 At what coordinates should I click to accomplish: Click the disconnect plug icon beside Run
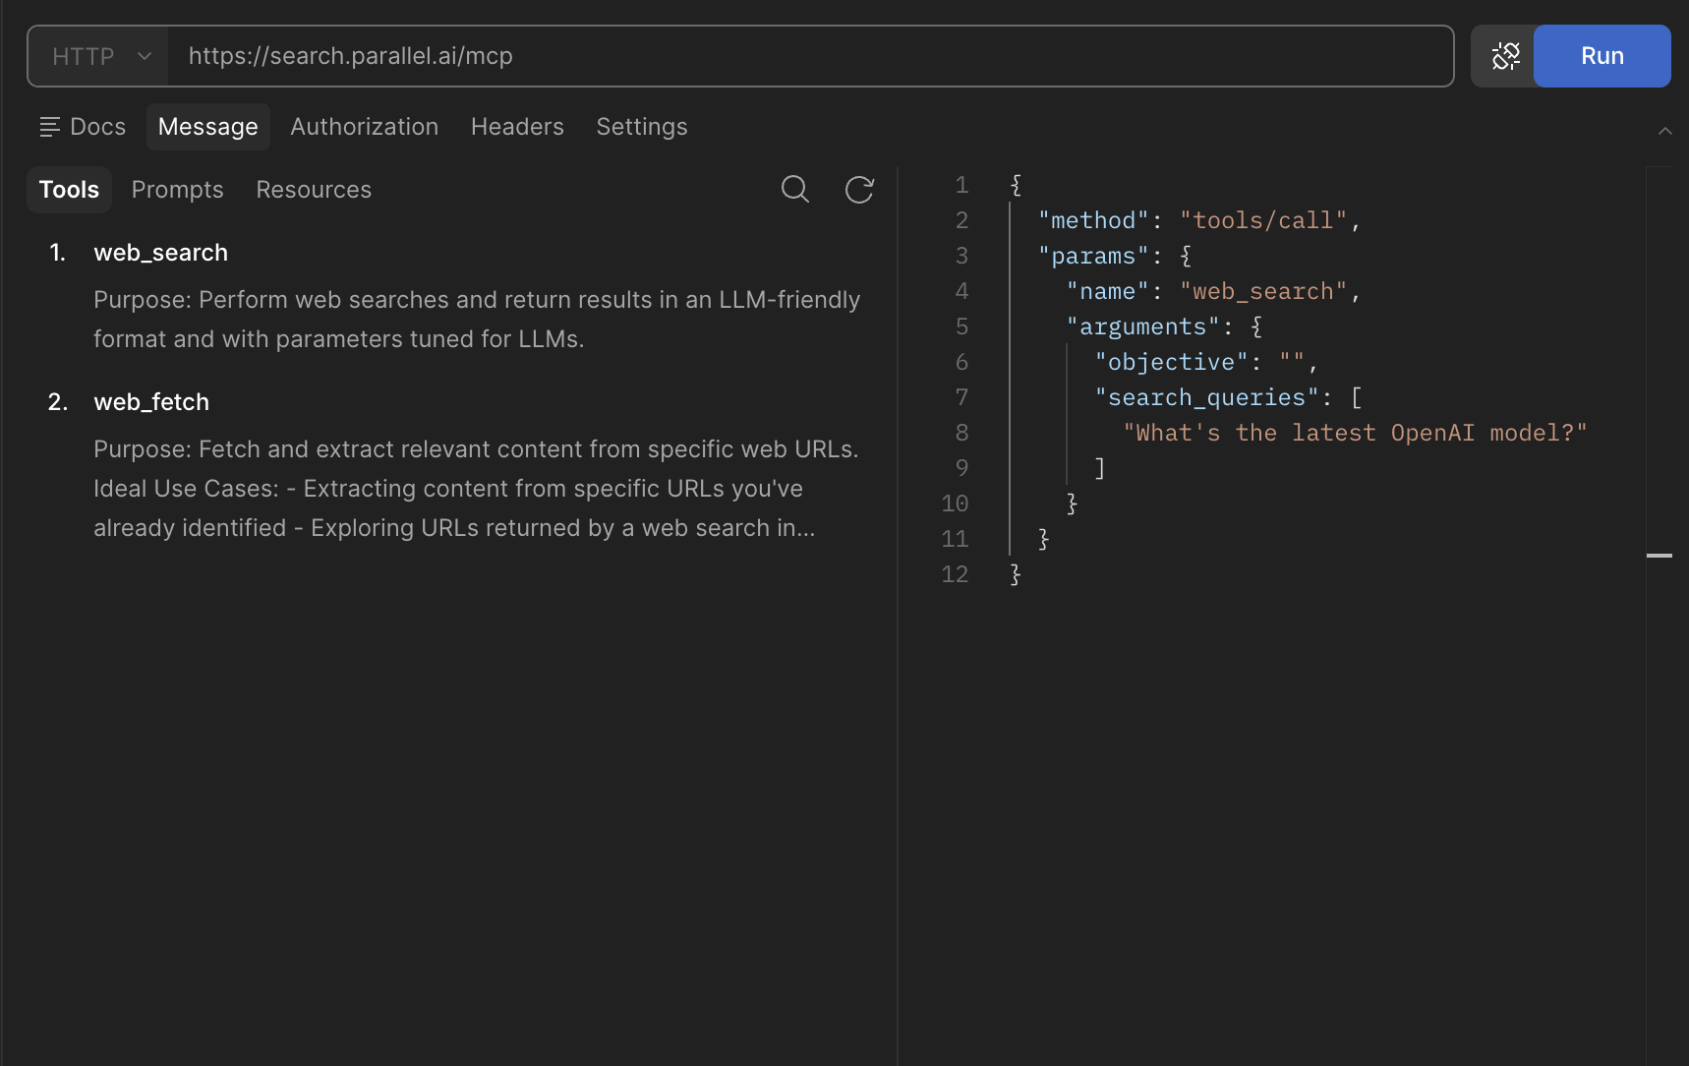1504,56
